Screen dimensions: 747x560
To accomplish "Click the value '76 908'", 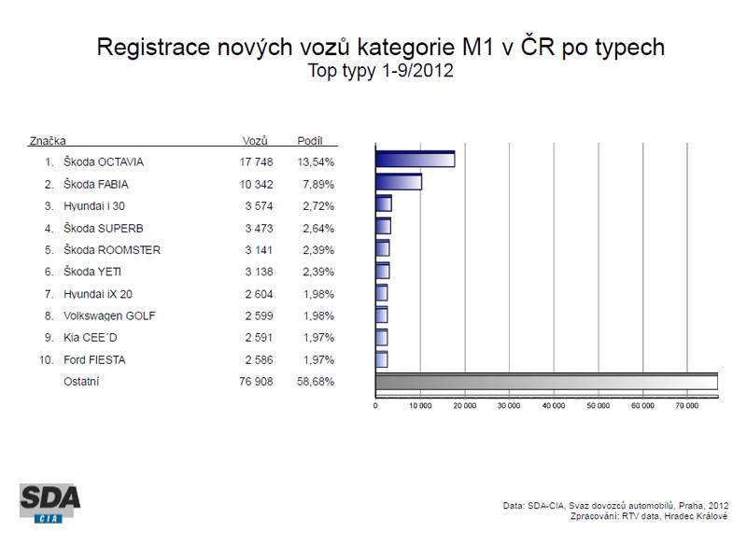I will (x=256, y=382).
